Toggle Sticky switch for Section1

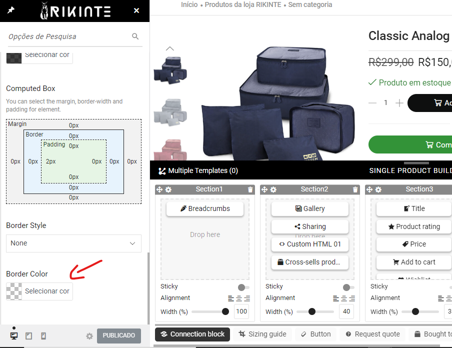pos(243,287)
